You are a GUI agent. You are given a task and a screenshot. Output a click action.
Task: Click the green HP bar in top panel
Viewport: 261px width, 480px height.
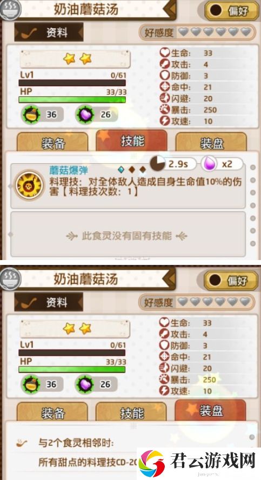[72, 100]
